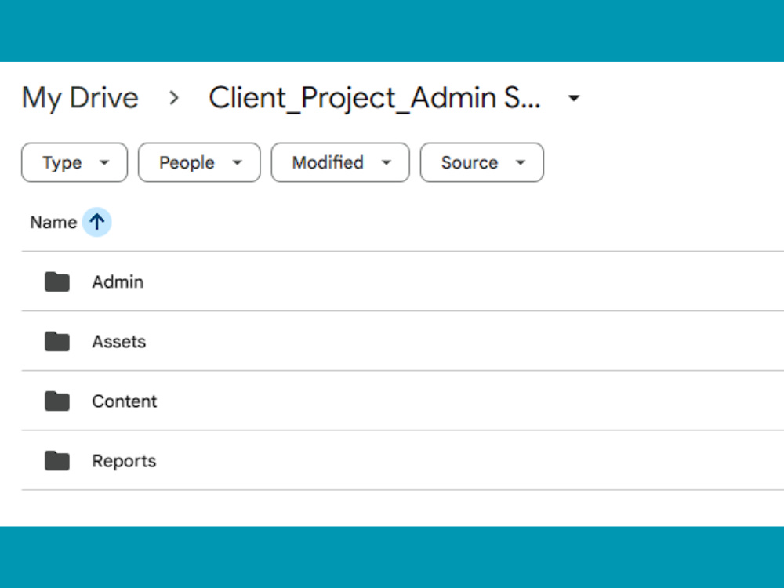The height and width of the screenshot is (588, 784).
Task: Reverse sort order with the arrow icon
Action: point(96,222)
